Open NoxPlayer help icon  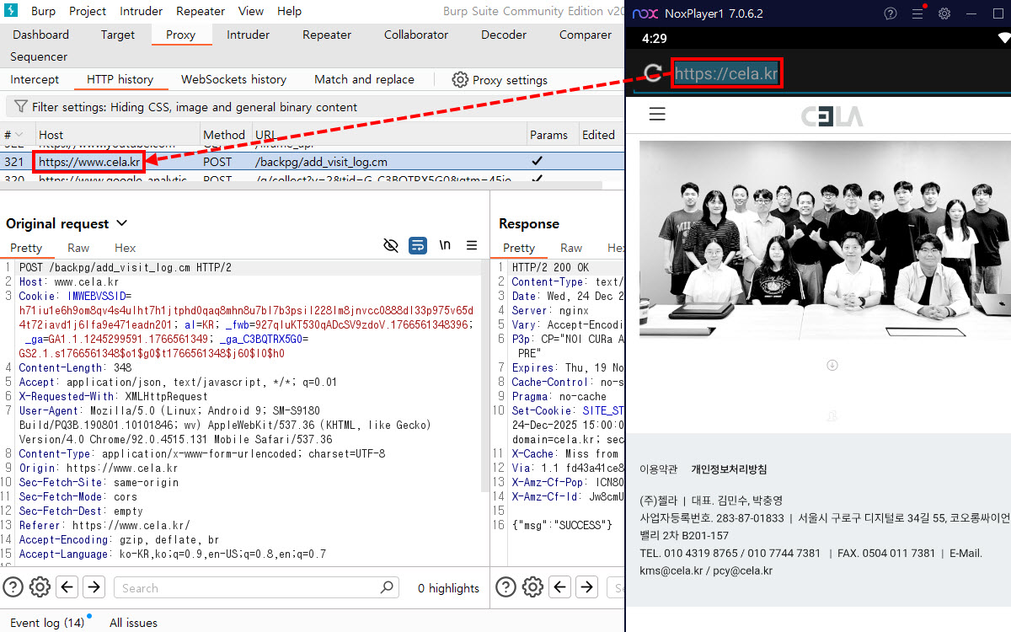891,13
